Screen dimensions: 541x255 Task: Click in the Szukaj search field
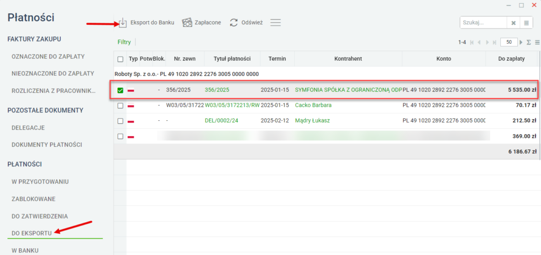[483, 23]
